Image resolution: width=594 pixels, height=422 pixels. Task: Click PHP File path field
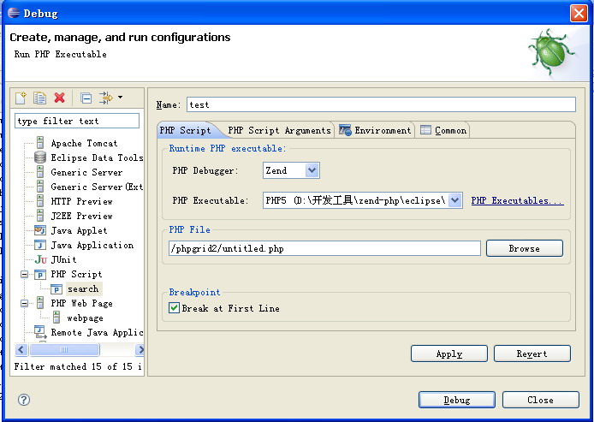coord(324,248)
